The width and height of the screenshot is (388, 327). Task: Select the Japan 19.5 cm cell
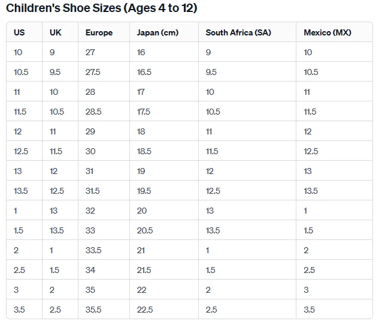[x=144, y=191]
